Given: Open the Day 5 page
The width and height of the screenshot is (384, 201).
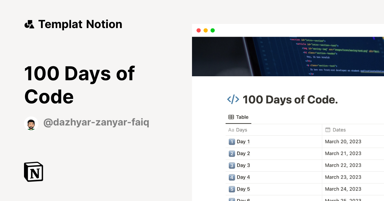Looking at the screenshot, I should (243, 189).
